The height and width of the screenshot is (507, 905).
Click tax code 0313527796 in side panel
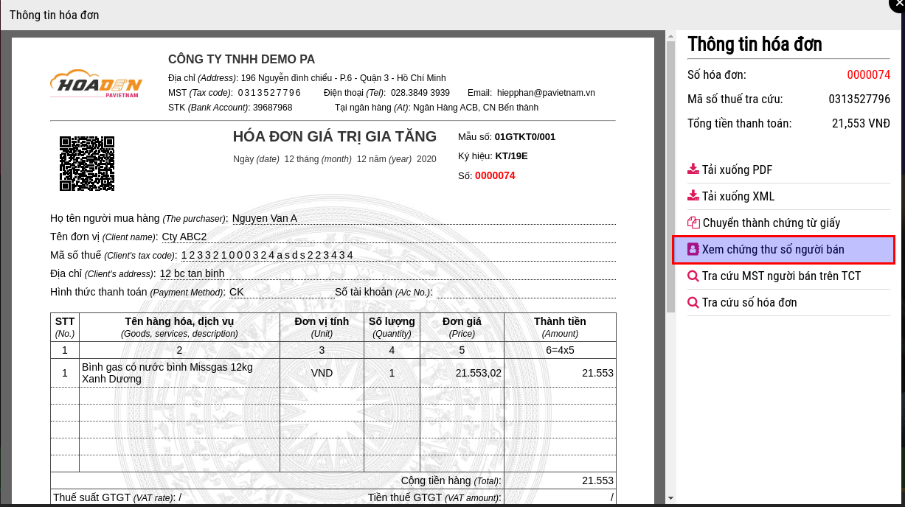859,99
